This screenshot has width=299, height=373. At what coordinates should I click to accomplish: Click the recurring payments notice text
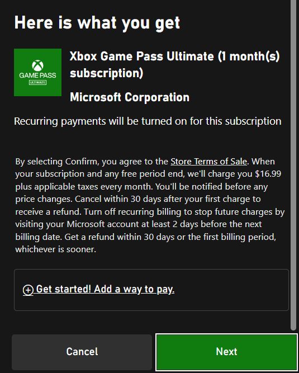tap(148, 121)
